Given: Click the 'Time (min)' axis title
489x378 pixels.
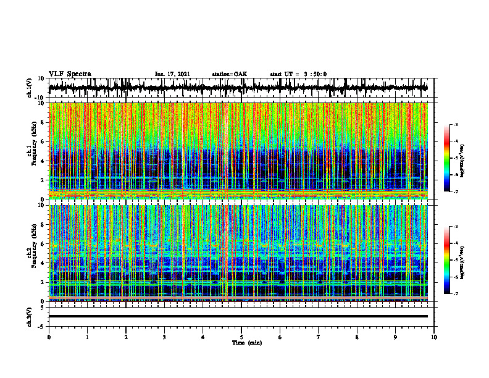Looking at the screenshot, I should coord(247,343).
